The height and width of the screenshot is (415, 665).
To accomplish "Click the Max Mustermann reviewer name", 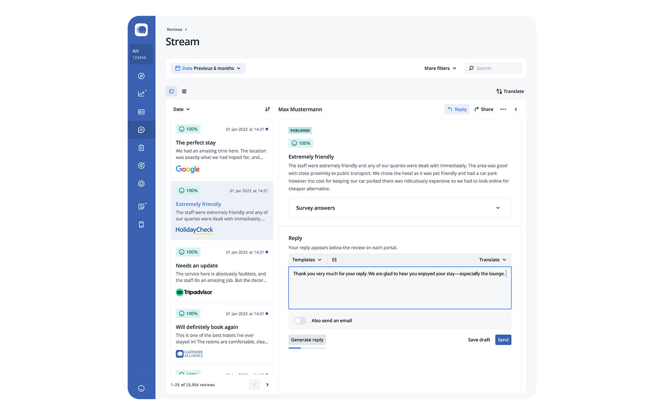I will (x=300, y=110).
